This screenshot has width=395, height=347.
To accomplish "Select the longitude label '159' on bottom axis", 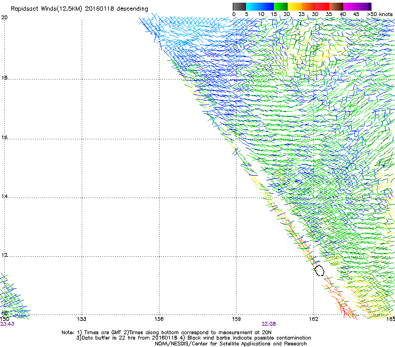I will coord(236,319).
